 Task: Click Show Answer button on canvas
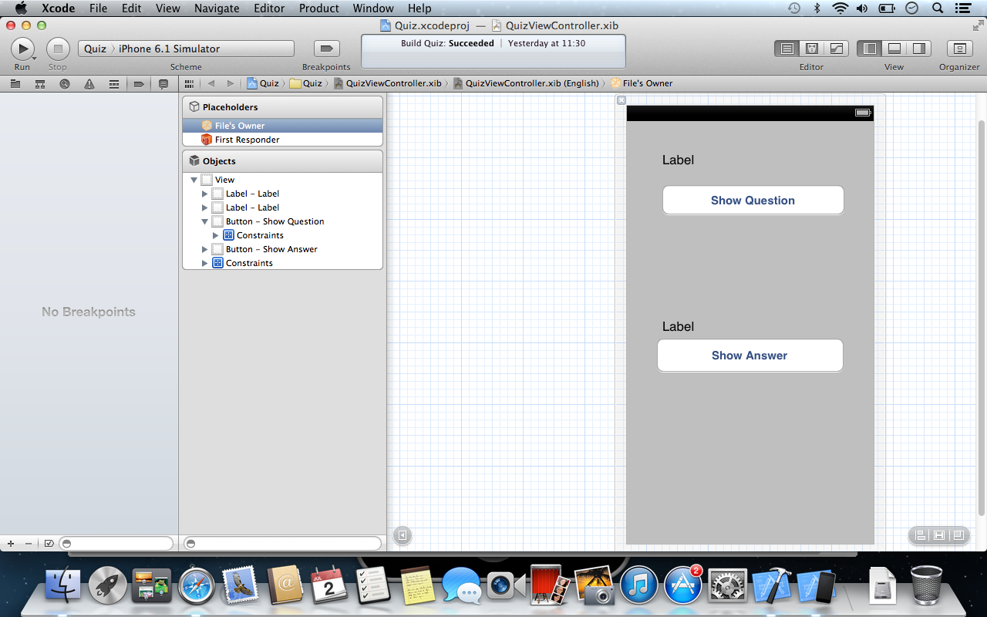point(750,356)
